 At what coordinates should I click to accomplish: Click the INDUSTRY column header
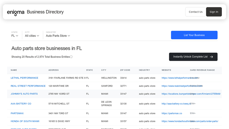[144, 70]
